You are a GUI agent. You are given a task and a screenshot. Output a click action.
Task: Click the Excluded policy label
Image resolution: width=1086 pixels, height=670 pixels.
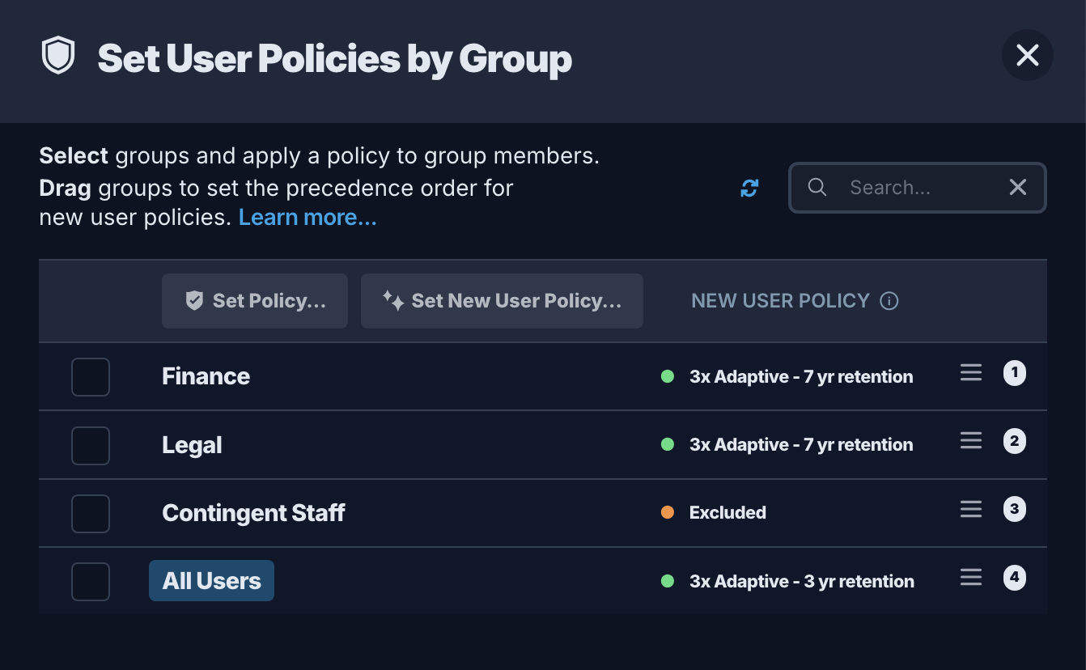pos(728,512)
